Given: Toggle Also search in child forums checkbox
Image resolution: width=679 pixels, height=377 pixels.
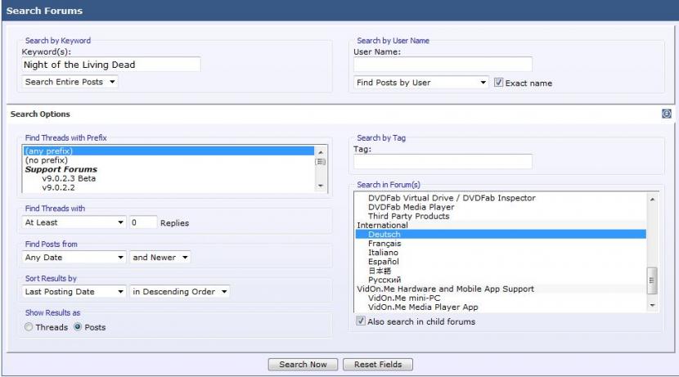Looking at the screenshot, I should 362,321.
